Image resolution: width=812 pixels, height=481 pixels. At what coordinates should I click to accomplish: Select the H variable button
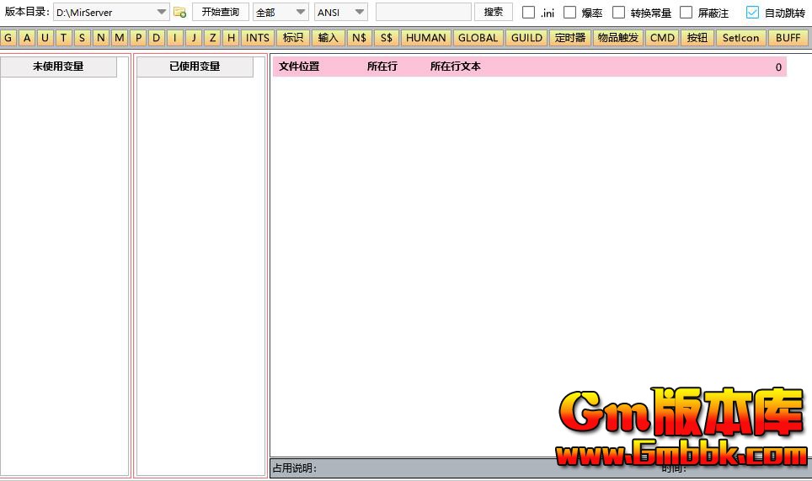coord(231,38)
